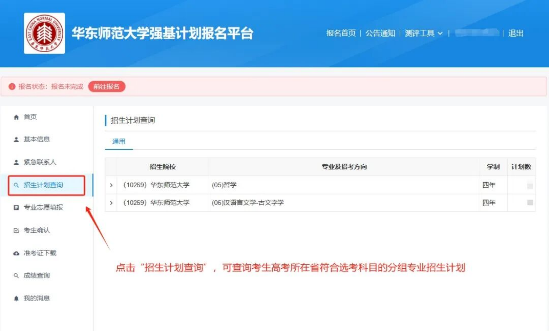The image size is (549, 331).
Task: Expand the (05)哲学 table row
Action: point(111,185)
